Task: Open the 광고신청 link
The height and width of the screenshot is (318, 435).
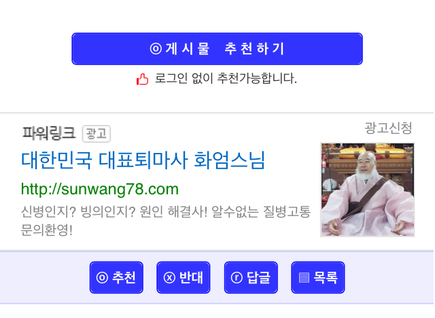Action: click(388, 128)
